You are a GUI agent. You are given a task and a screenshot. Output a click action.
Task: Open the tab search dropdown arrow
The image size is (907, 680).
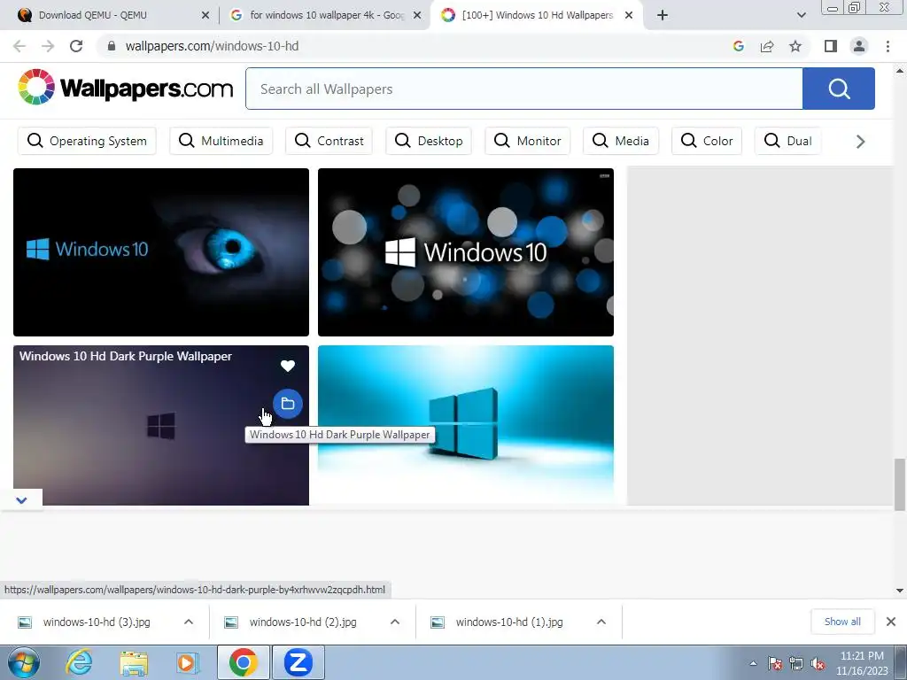pos(801,15)
